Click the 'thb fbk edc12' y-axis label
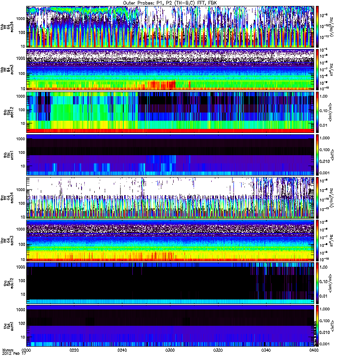Screen dimensions: 340x363 pos(7,112)
